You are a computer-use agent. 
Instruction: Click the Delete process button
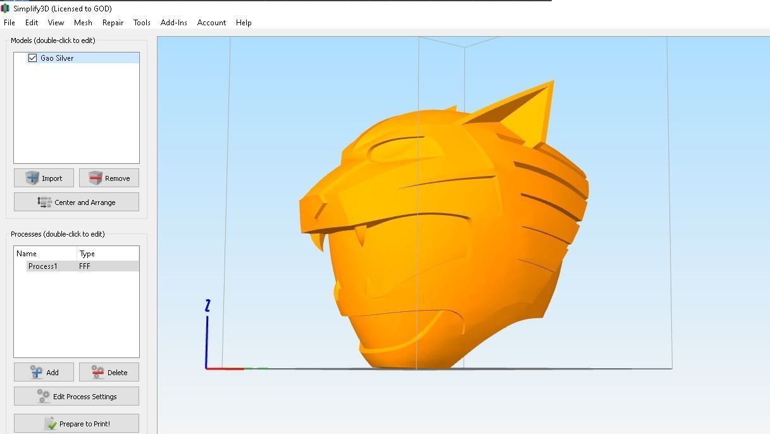109,372
